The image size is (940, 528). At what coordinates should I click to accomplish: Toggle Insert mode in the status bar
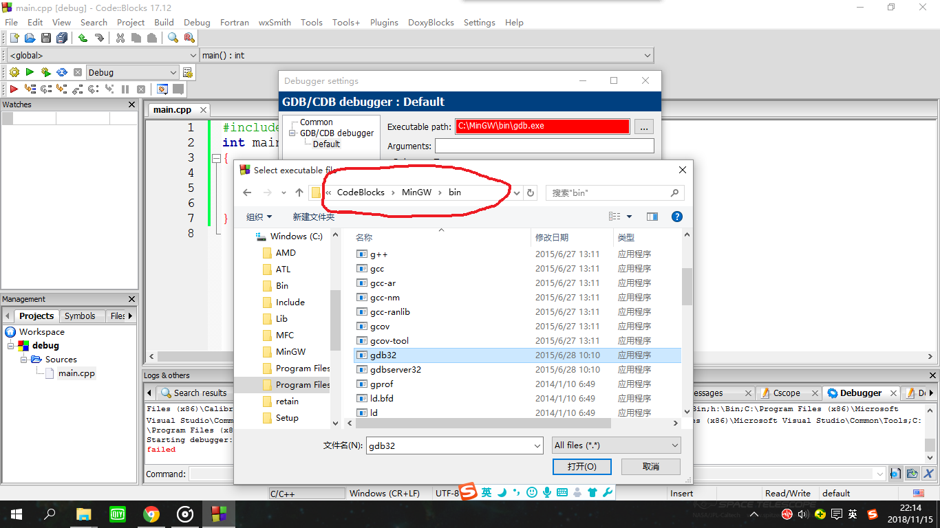click(681, 493)
